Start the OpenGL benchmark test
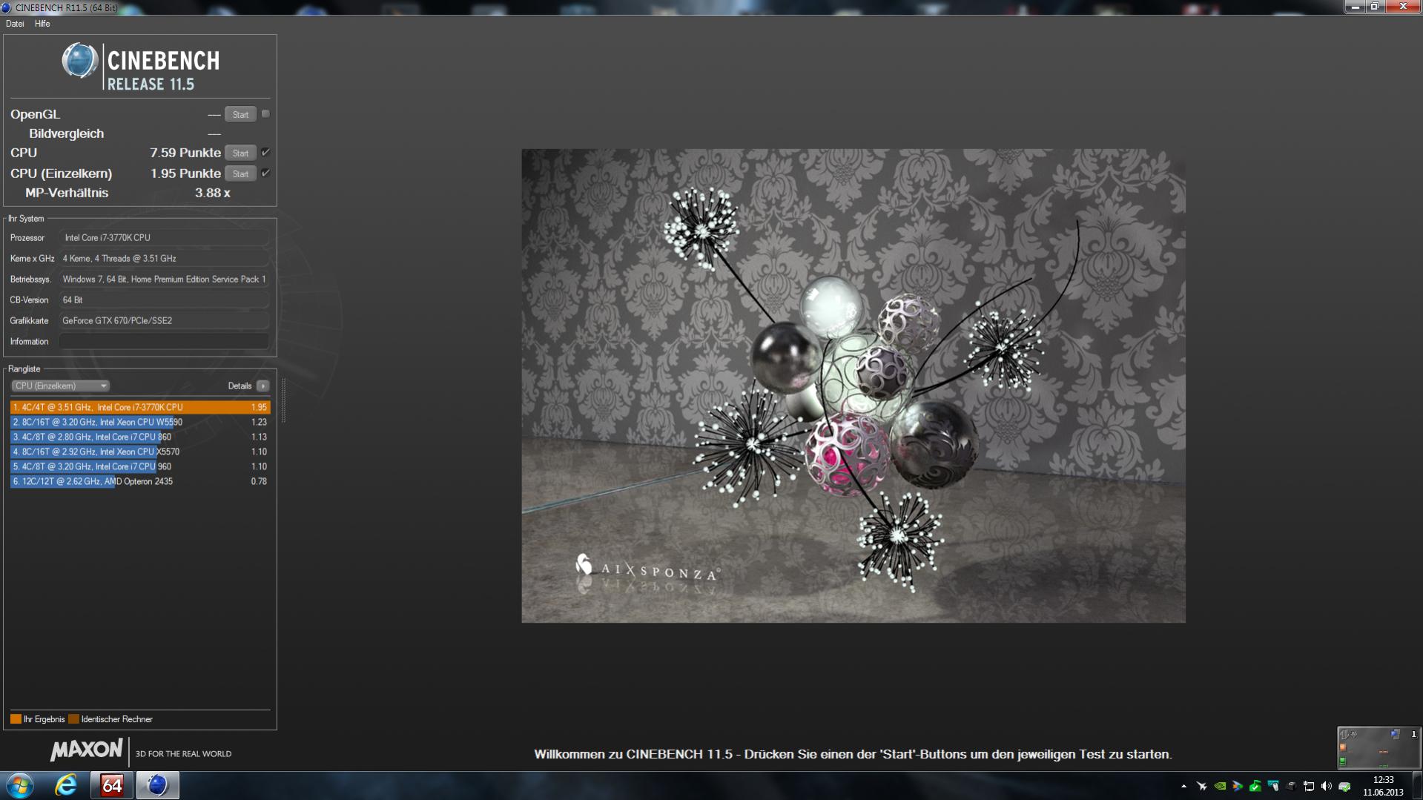Viewport: 1423px width, 800px height. pos(240,114)
